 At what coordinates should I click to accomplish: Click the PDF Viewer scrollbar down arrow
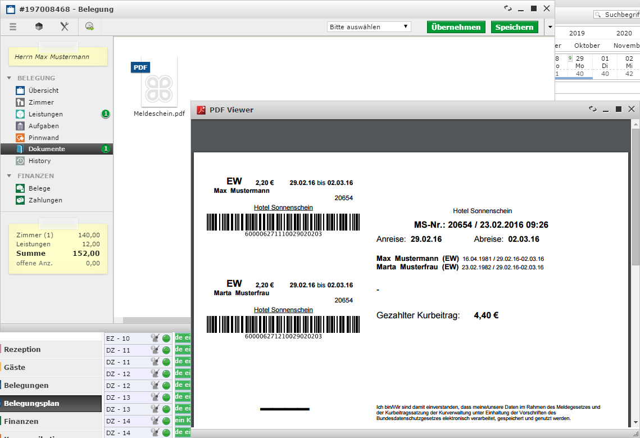coord(636,422)
